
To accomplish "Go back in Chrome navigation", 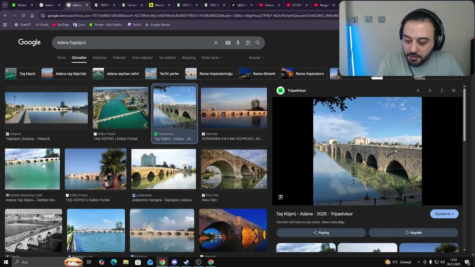I will coord(5,16).
